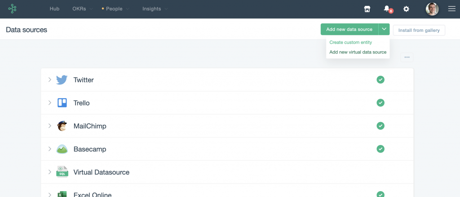
Task: Expand the Virtual Datasource row chevron
Action: tap(50, 172)
